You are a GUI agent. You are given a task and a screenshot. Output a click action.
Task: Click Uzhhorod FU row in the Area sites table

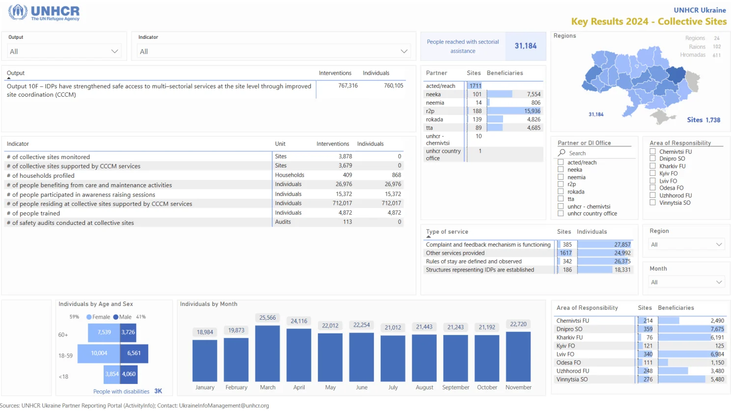[640, 371]
